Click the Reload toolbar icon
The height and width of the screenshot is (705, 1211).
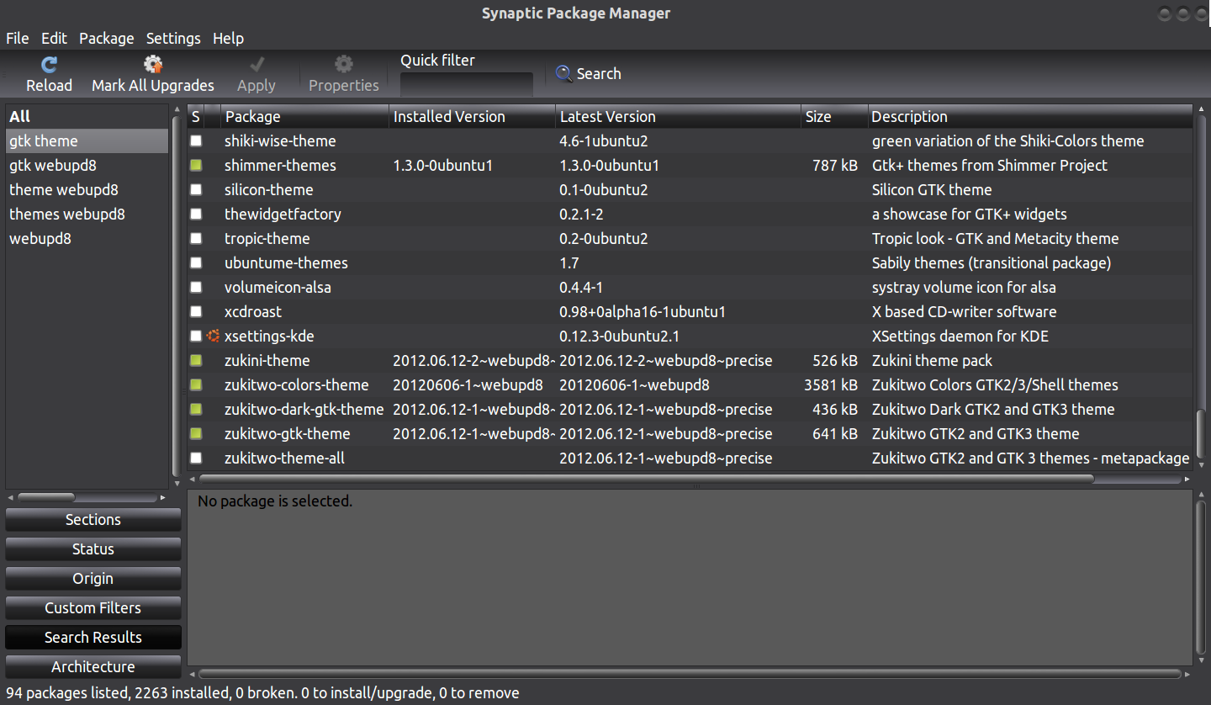[49, 64]
